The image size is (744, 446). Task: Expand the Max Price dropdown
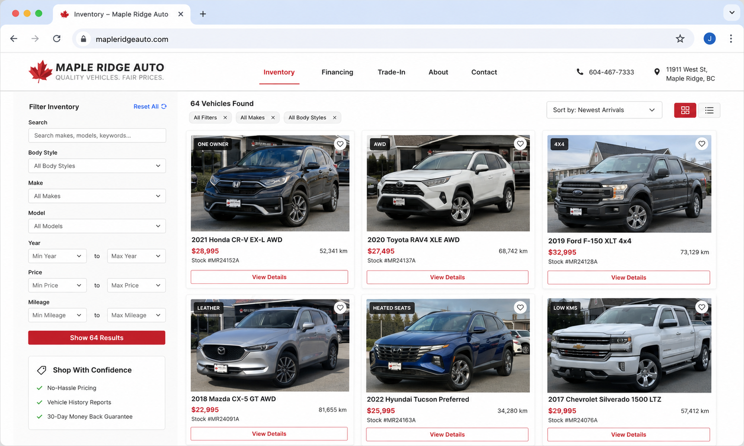tap(136, 285)
